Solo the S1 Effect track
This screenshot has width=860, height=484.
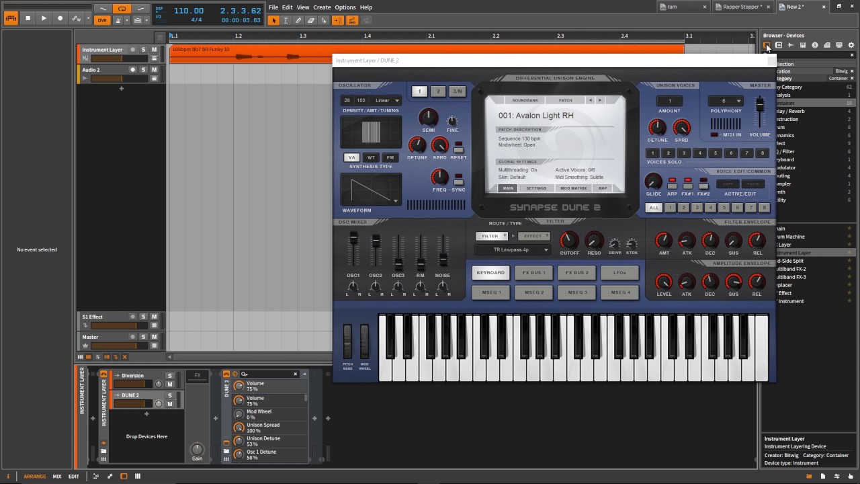click(x=143, y=317)
